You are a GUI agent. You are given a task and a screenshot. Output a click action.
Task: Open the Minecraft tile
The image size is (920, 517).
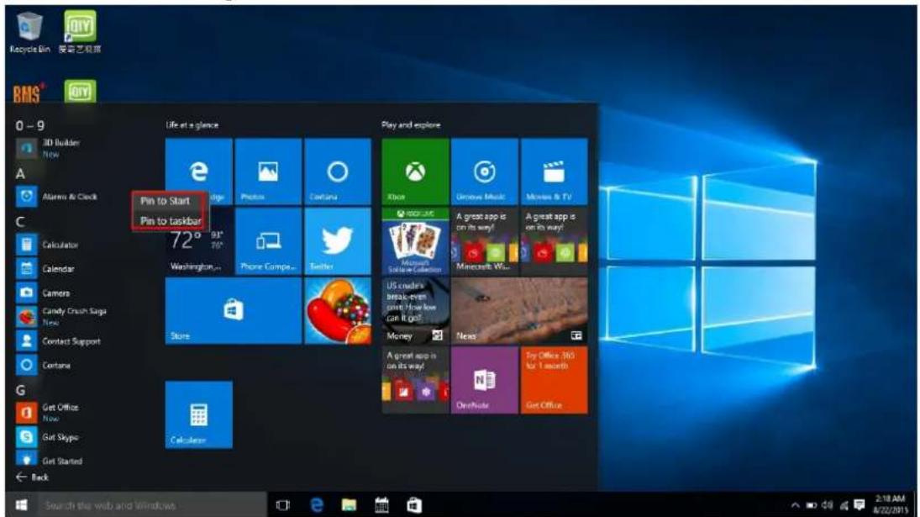[485, 241]
